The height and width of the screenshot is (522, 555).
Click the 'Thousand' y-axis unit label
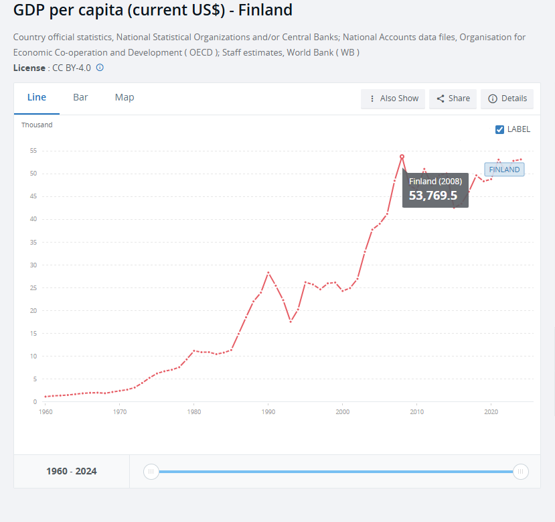pos(37,125)
